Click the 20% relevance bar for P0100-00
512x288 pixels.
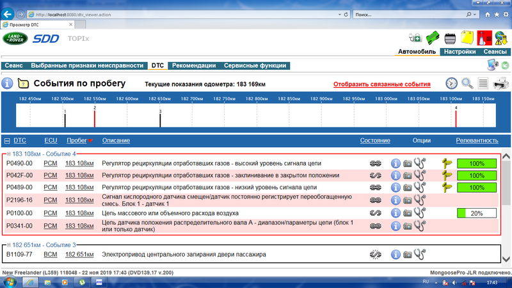coord(477,213)
